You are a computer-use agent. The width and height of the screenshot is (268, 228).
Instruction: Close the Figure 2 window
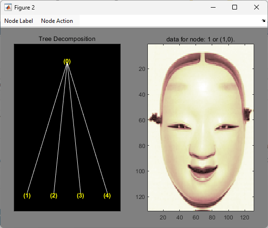(257, 7)
